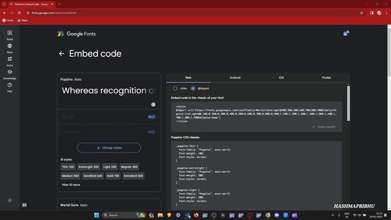Open Brave browser from taskbar
Viewport: 391px width, 220px height.
[x=169, y=215]
